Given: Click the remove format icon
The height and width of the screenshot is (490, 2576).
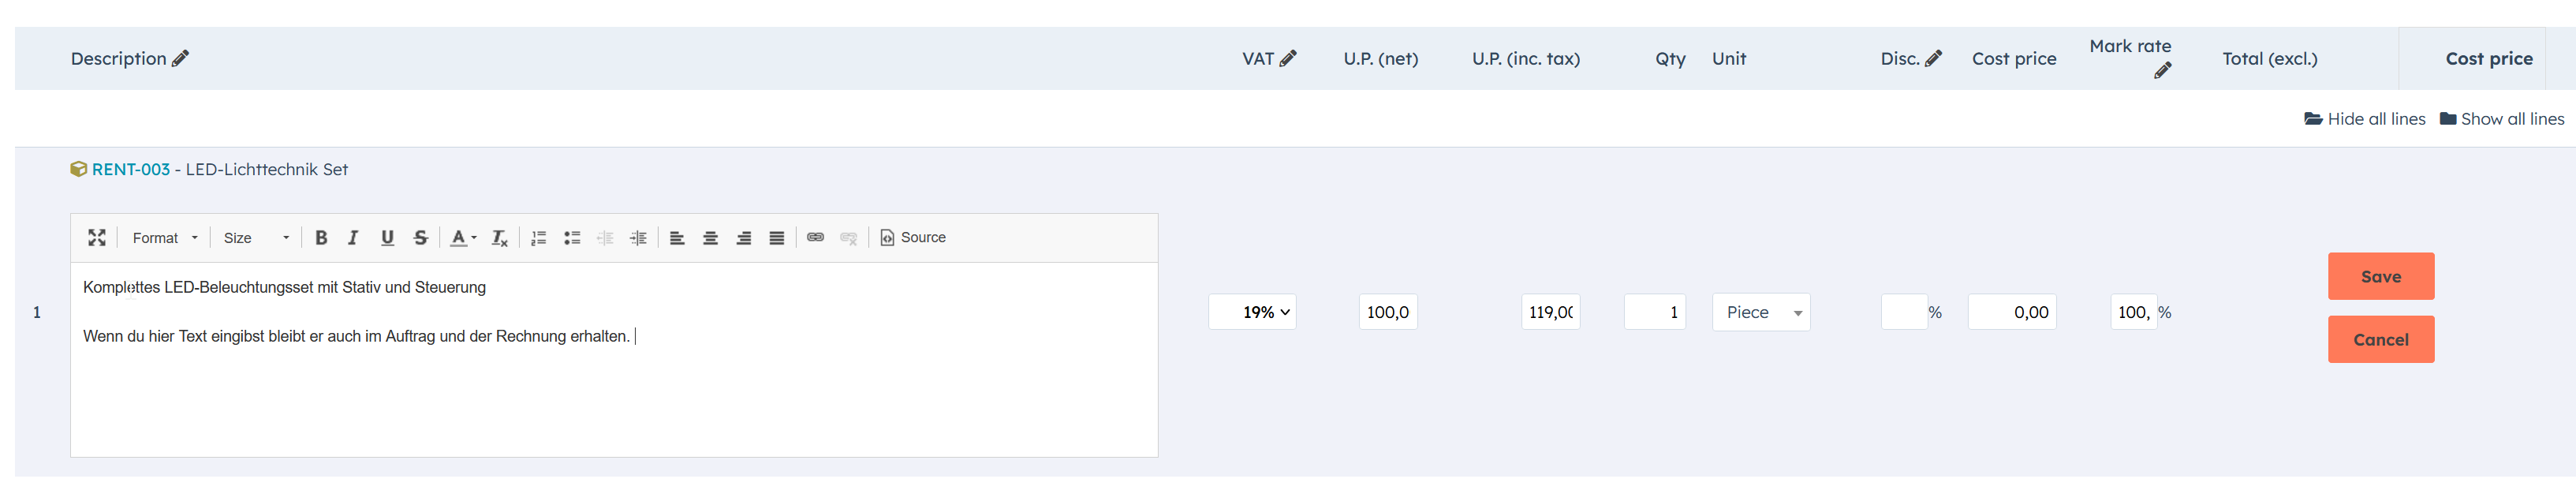Looking at the screenshot, I should coord(500,237).
